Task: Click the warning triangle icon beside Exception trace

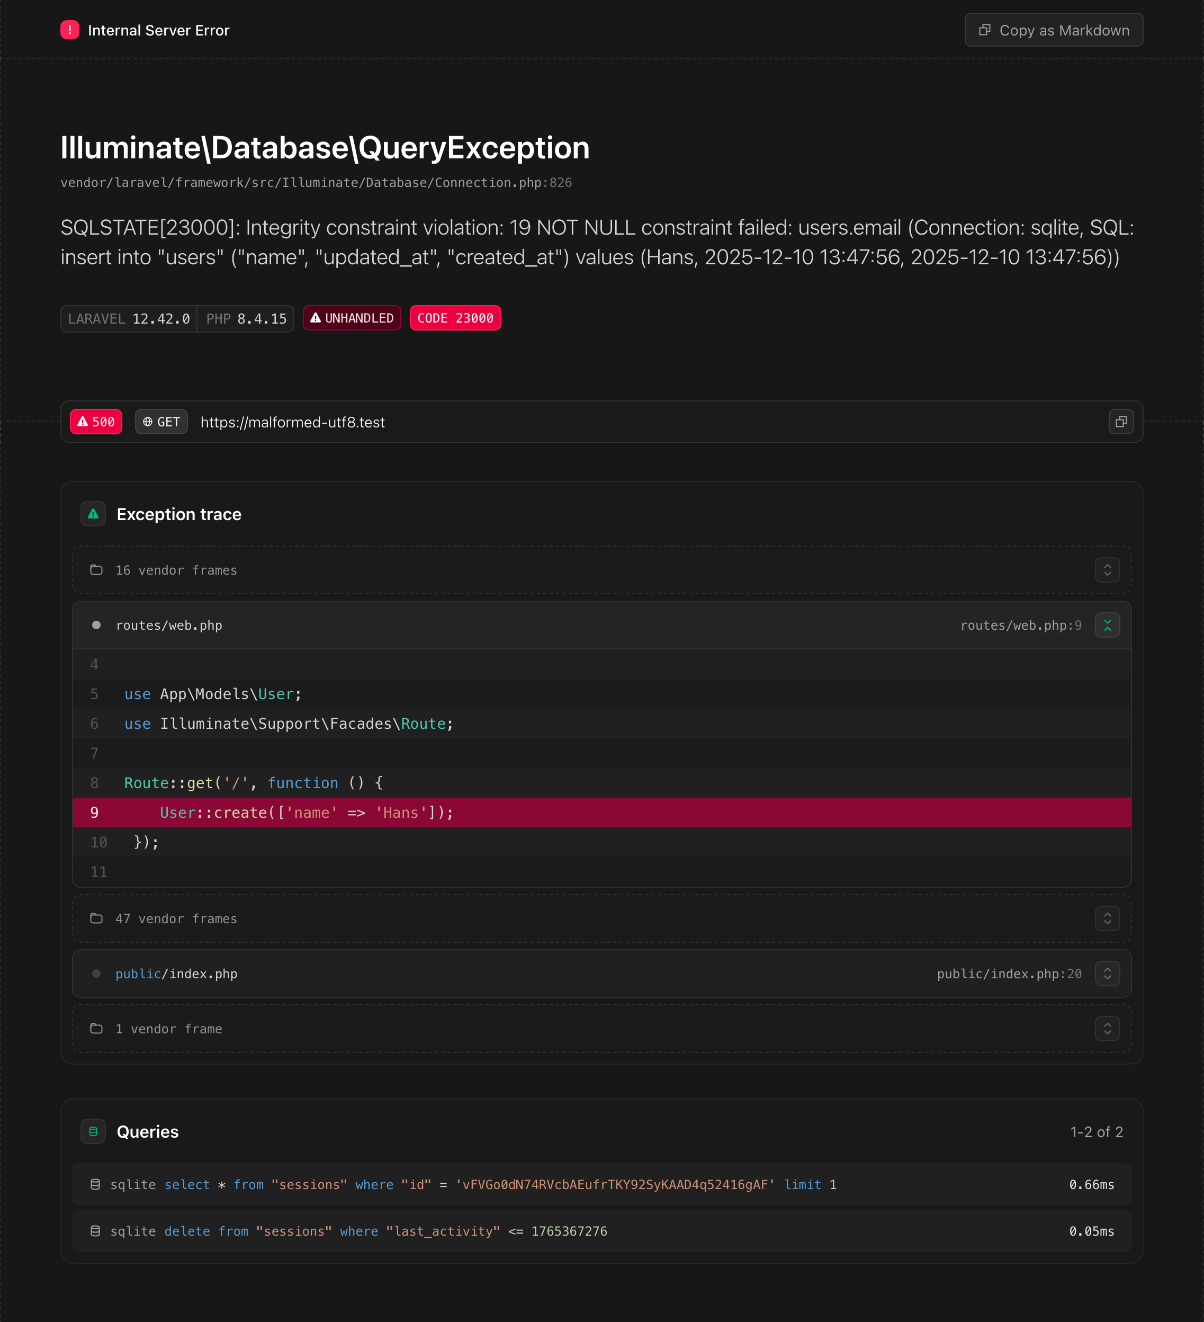Action: click(93, 514)
